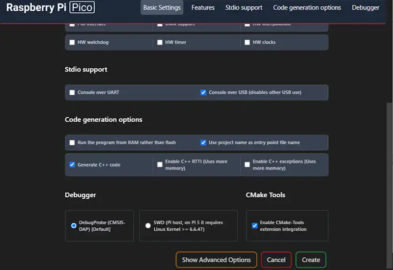Click the Debugger section heading
393x270 pixels.
80,195
